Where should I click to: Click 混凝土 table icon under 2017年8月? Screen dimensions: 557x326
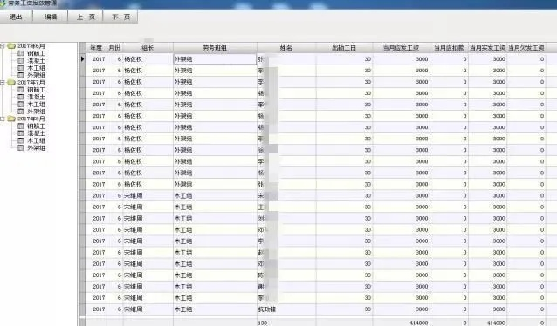click(x=21, y=133)
